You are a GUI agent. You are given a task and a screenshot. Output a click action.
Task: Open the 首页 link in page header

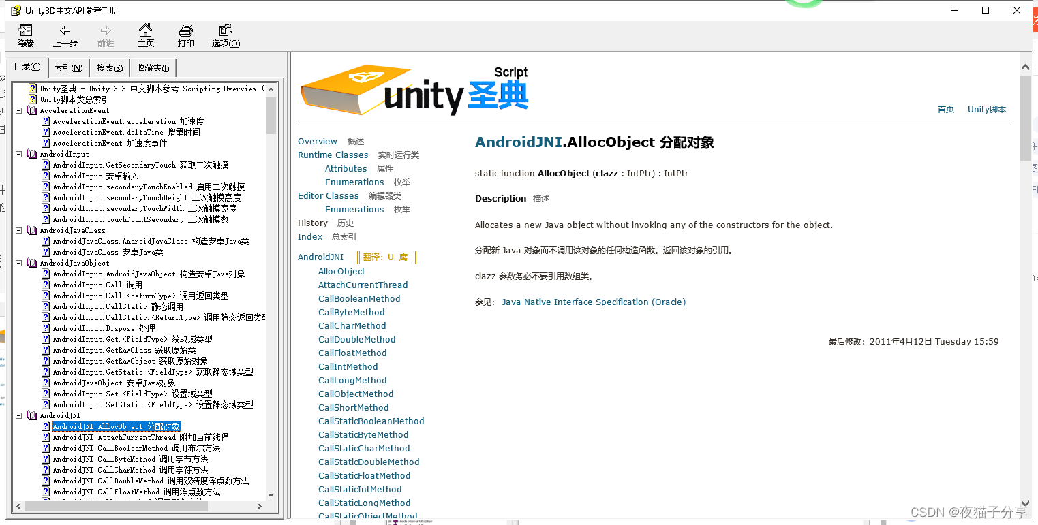pyautogui.click(x=946, y=109)
